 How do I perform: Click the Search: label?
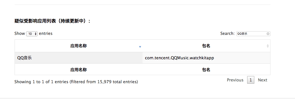tap(228, 34)
